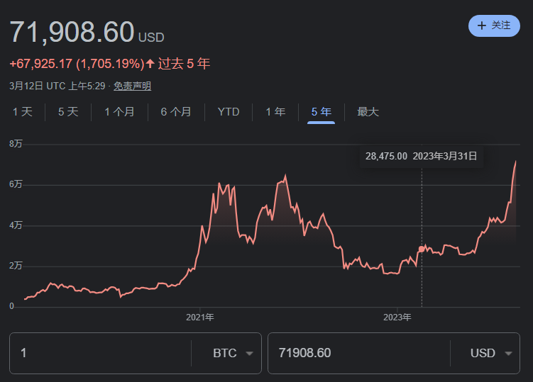This screenshot has height=382, width=533.
Task: Open the USD currency dropdown
Action: (x=491, y=353)
